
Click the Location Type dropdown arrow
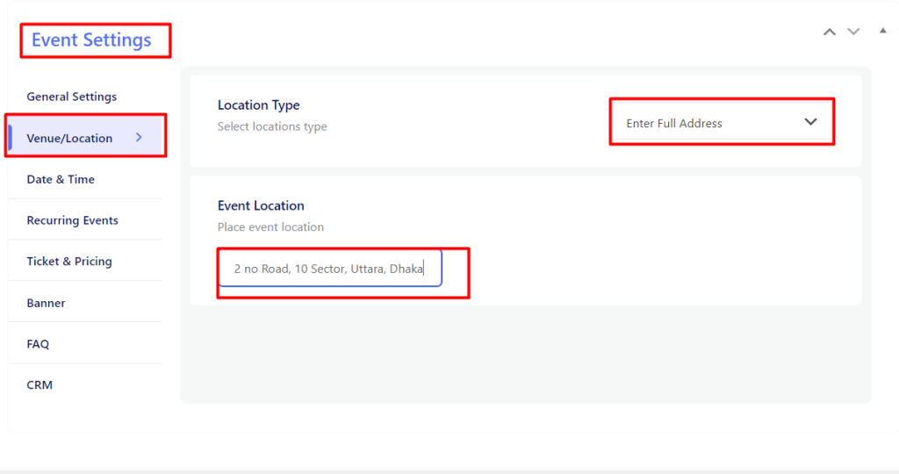coord(810,122)
